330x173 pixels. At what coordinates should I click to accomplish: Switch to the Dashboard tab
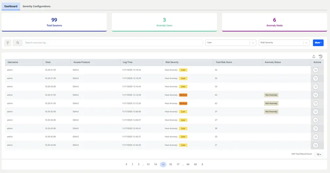(x=11, y=6)
